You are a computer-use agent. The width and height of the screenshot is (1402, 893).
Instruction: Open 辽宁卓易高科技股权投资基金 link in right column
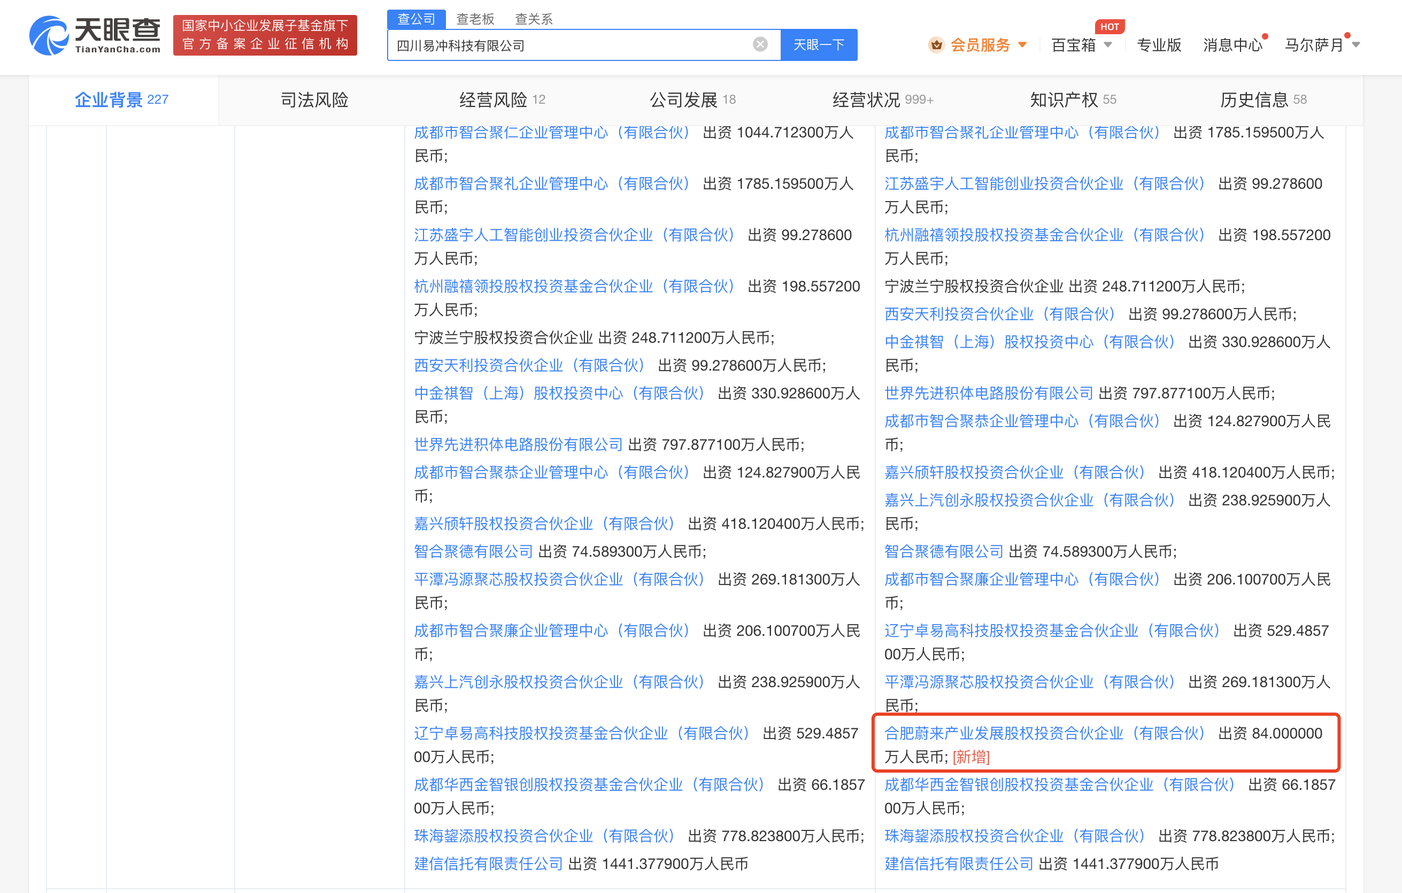pyautogui.click(x=1052, y=631)
